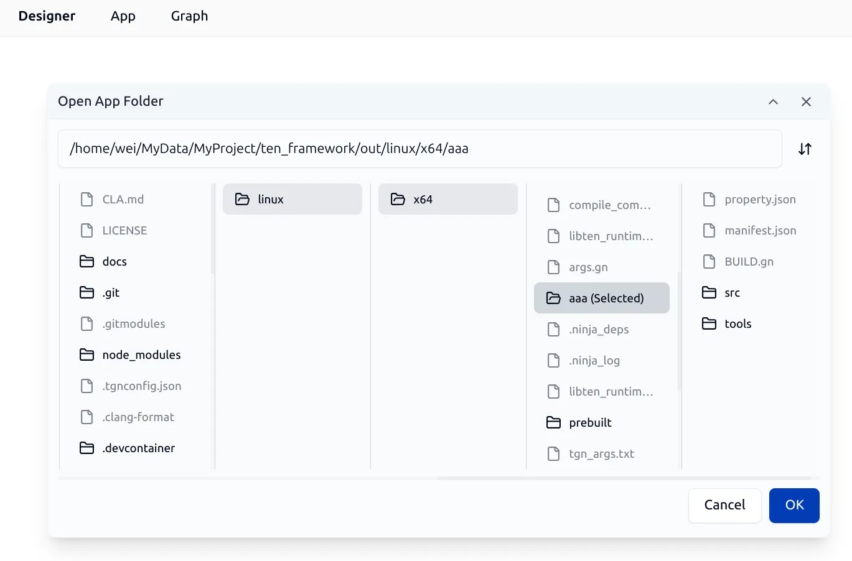Collapse the Open App Folder dialog

(773, 102)
